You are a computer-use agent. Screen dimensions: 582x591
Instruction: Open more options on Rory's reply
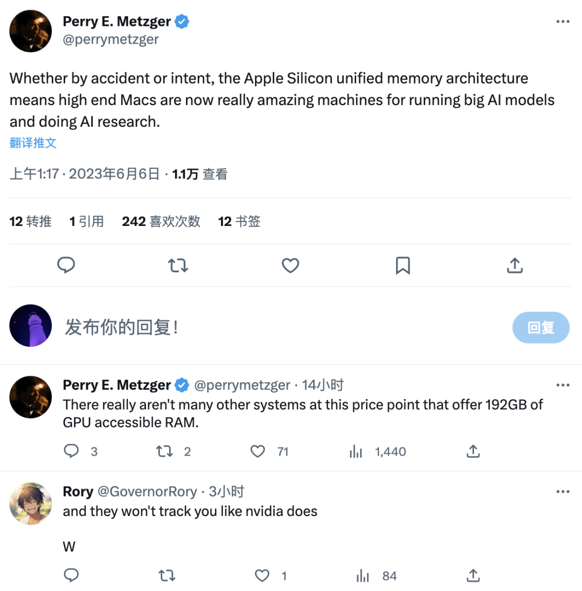[x=563, y=491]
